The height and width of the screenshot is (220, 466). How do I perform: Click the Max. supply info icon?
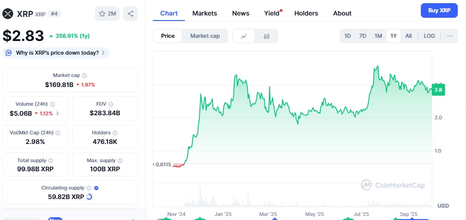120,160
